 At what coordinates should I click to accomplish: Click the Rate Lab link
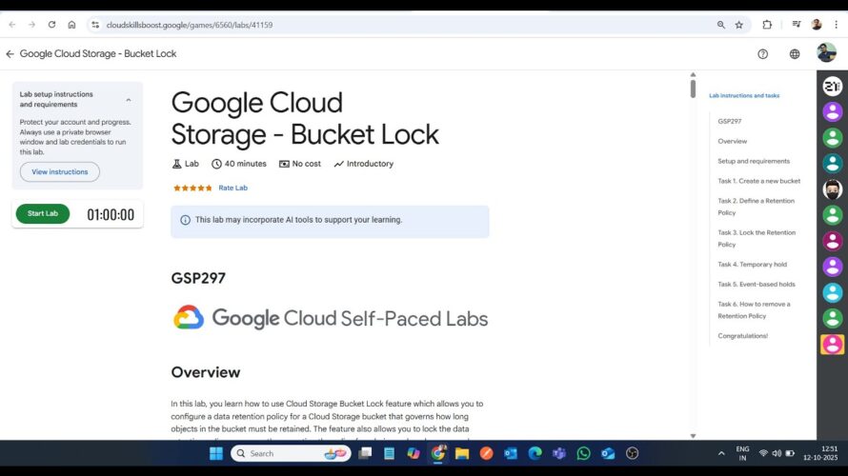click(232, 188)
